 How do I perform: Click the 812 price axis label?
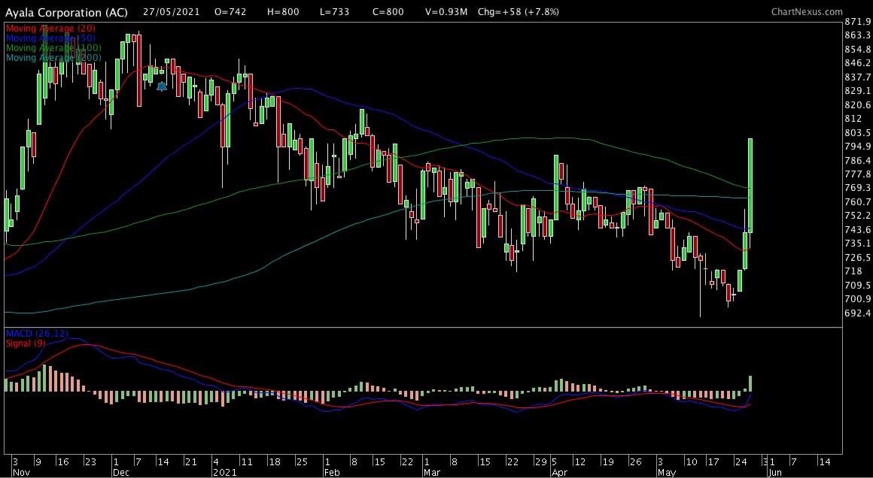pos(853,119)
